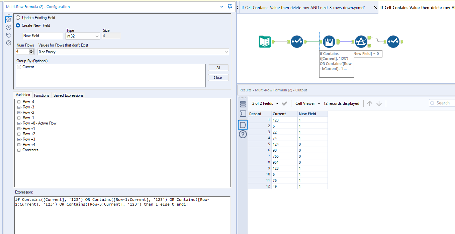Select the Create New Field radio button

(18, 25)
